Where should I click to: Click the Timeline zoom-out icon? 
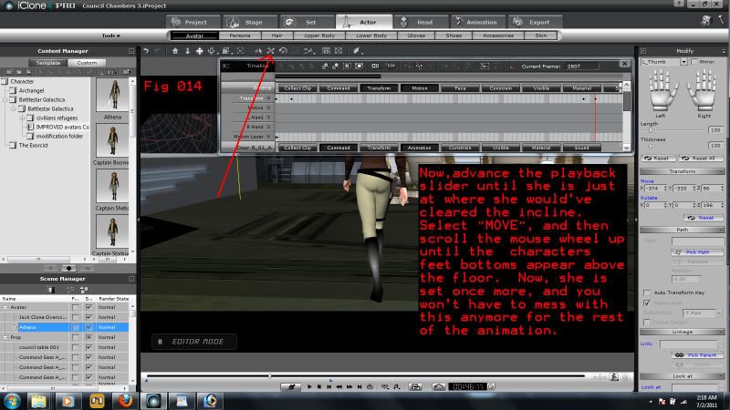pos(336,67)
